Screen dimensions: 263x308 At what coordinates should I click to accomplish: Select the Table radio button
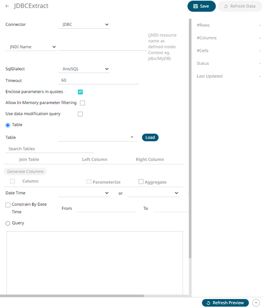pyautogui.click(x=8, y=125)
